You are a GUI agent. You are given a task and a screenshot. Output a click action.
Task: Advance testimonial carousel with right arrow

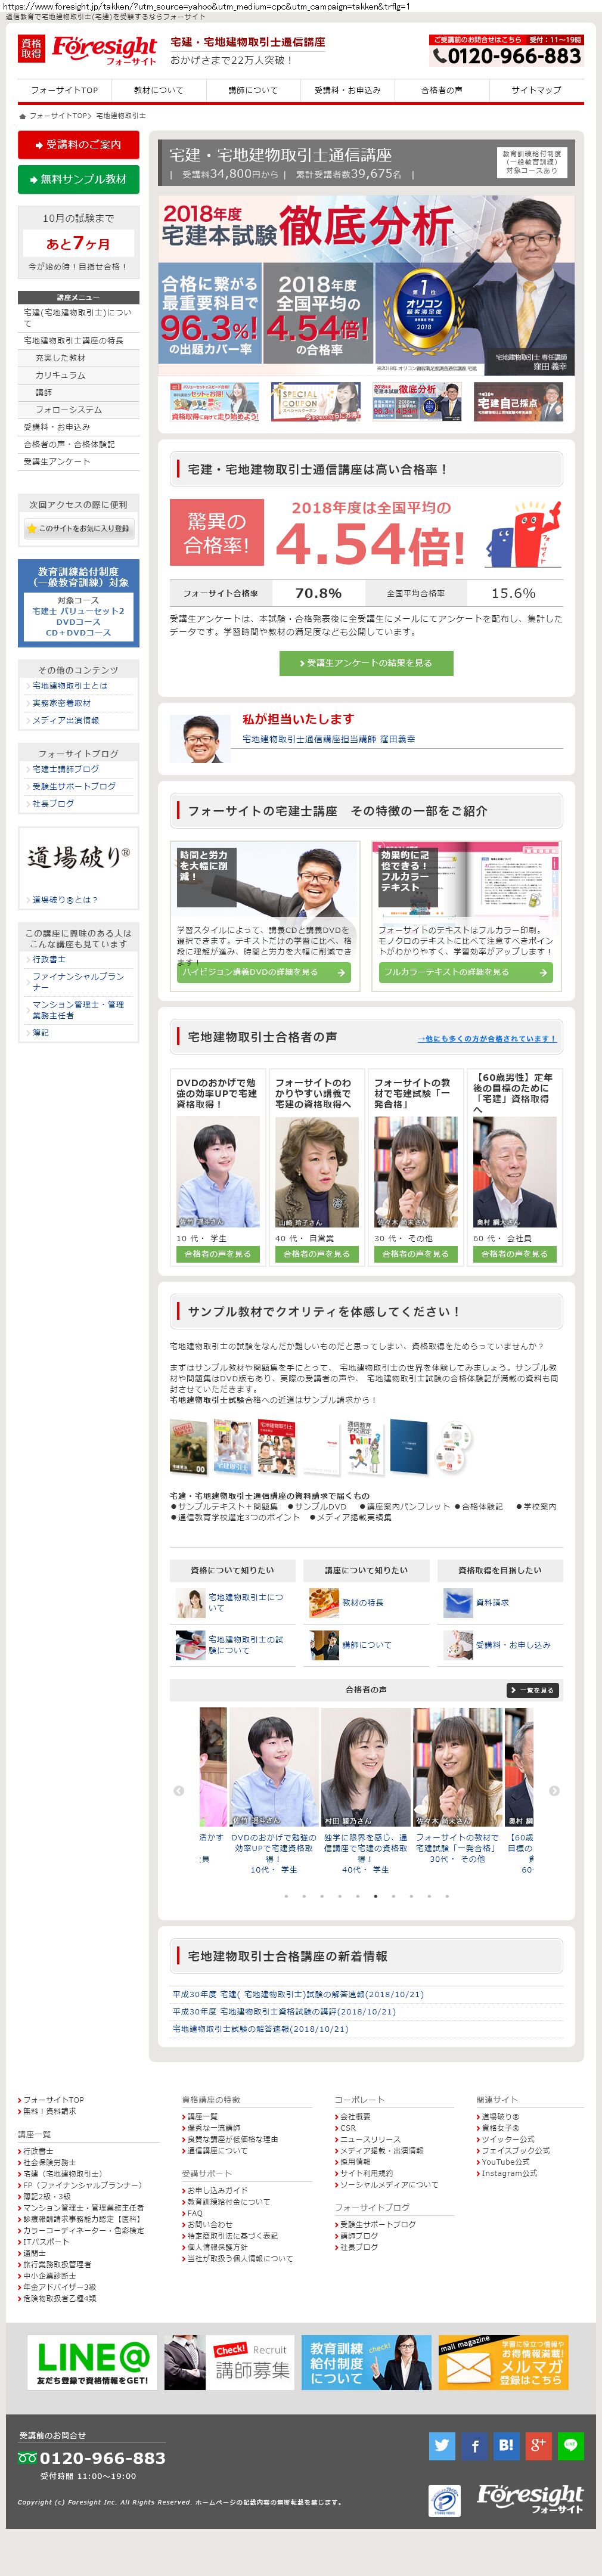[554, 1790]
